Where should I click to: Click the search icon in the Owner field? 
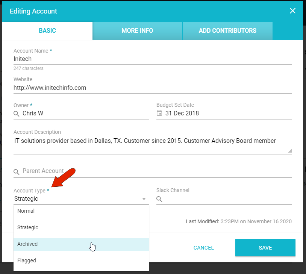point(16,114)
